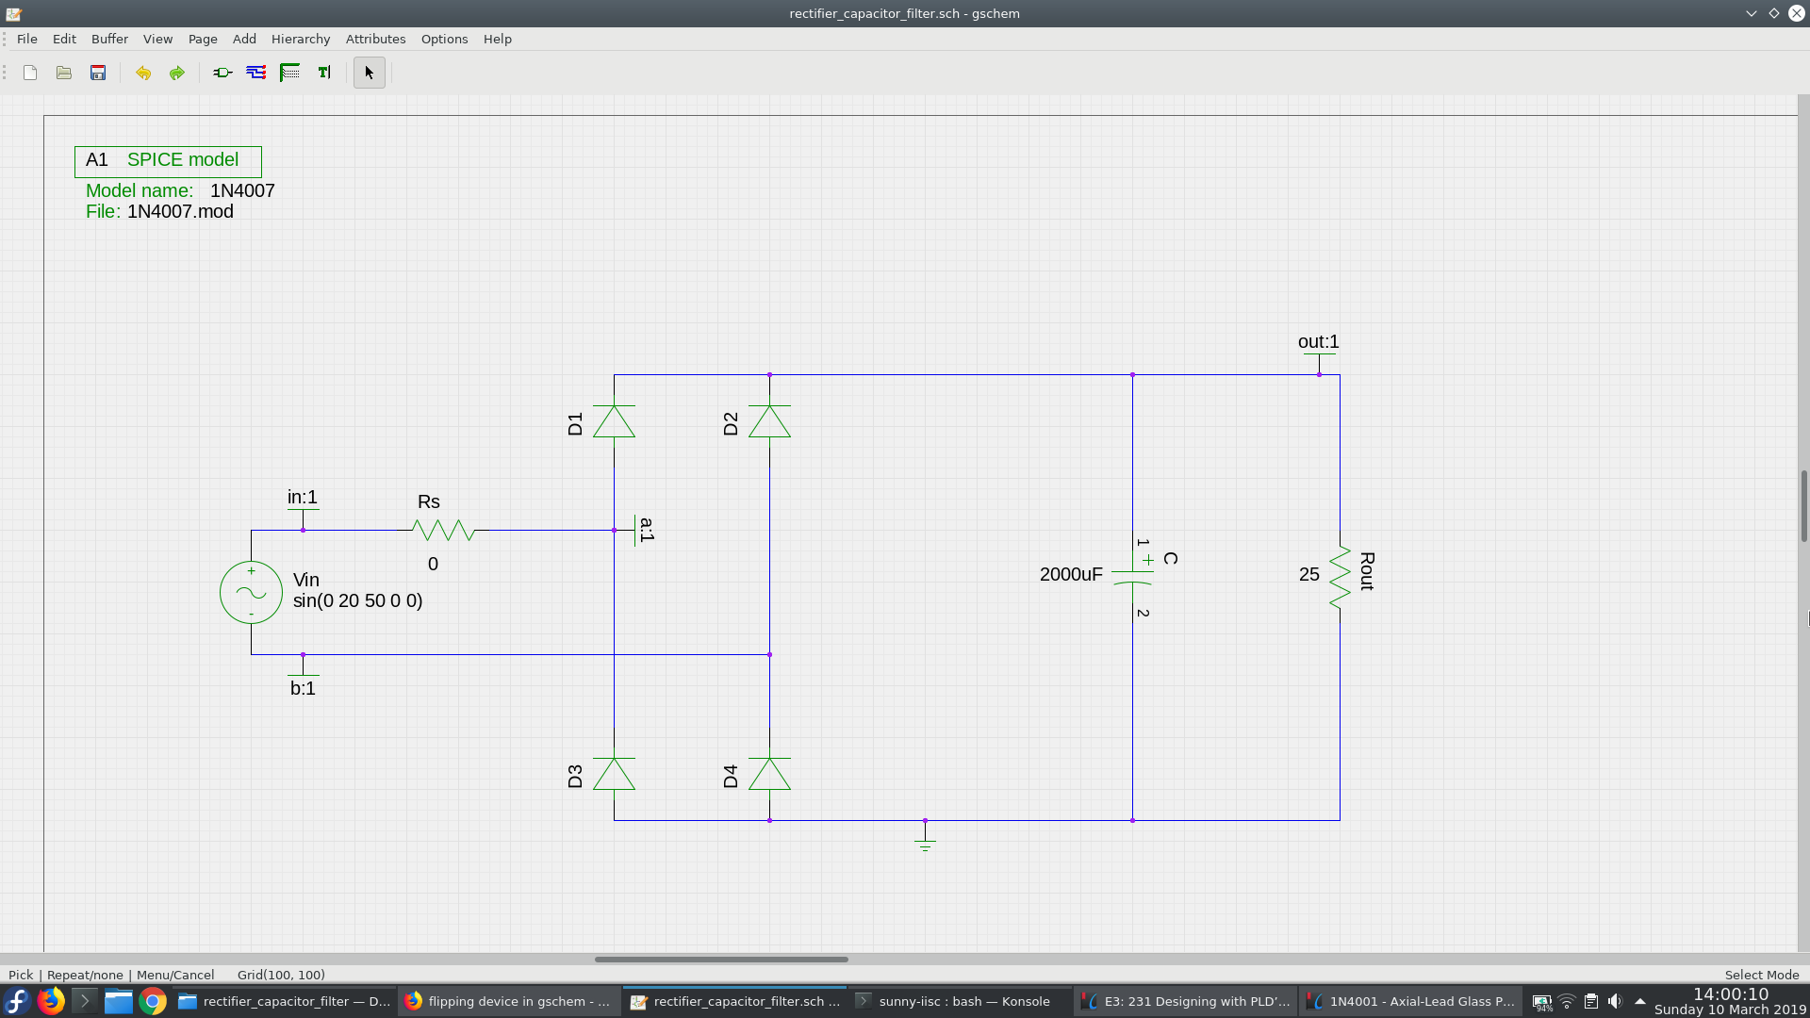This screenshot has height=1018, width=1810.
Task: Click the horizontal scrollbar thumb
Action: pos(721,960)
